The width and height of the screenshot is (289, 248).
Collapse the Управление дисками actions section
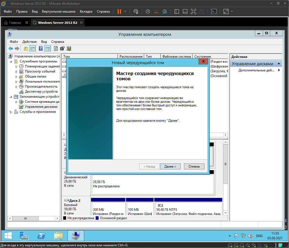click(x=279, y=64)
